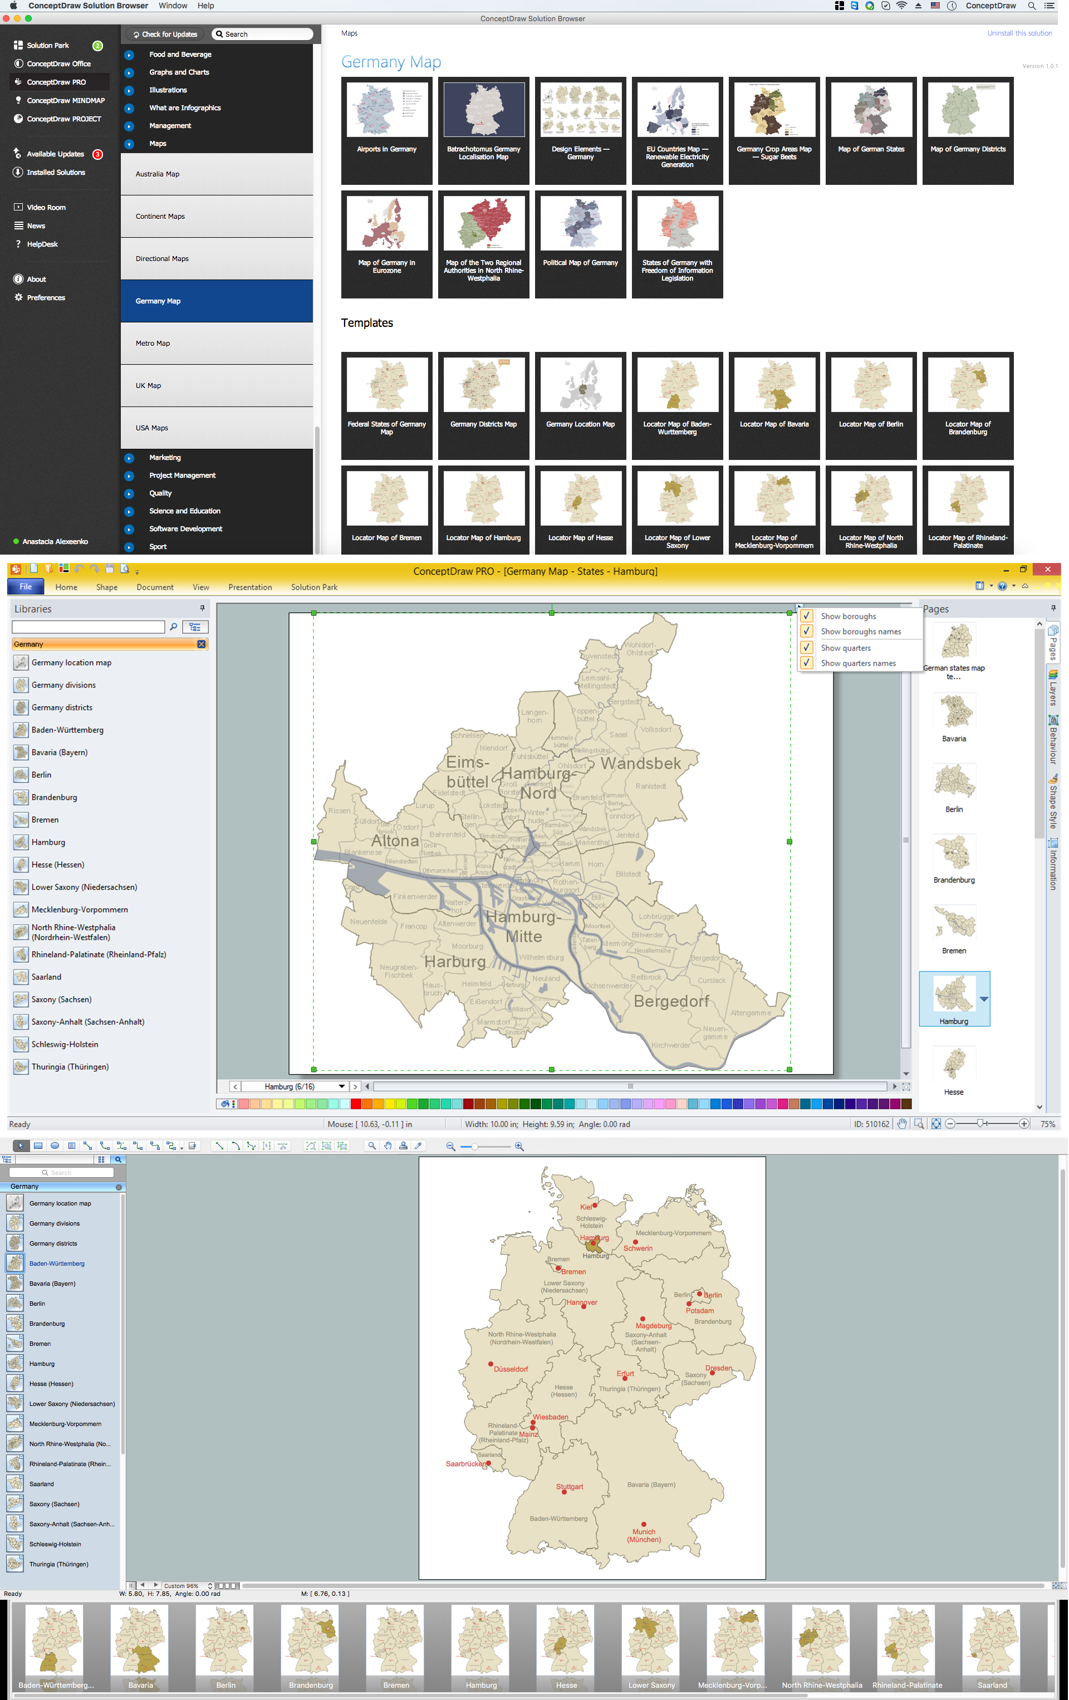Switch to the Document ribbon tab
The height and width of the screenshot is (1700, 1069).
155,587
